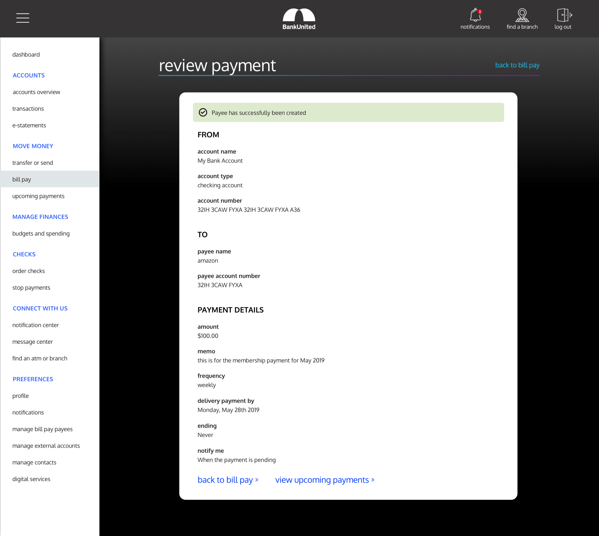
Task: Click the log out door icon
Action: click(564, 15)
